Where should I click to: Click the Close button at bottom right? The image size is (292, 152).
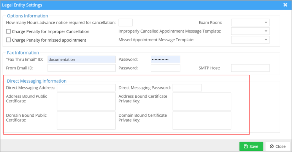tap(277, 146)
